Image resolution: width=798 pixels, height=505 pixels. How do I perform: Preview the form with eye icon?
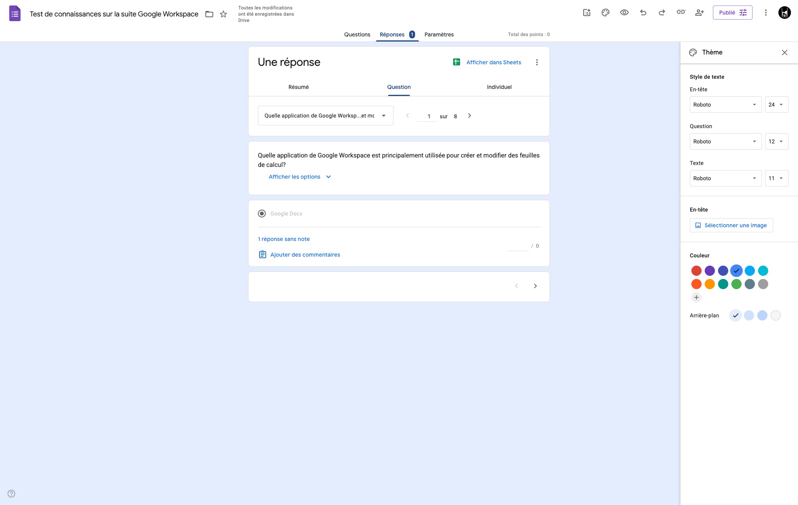(x=624, y=13)
